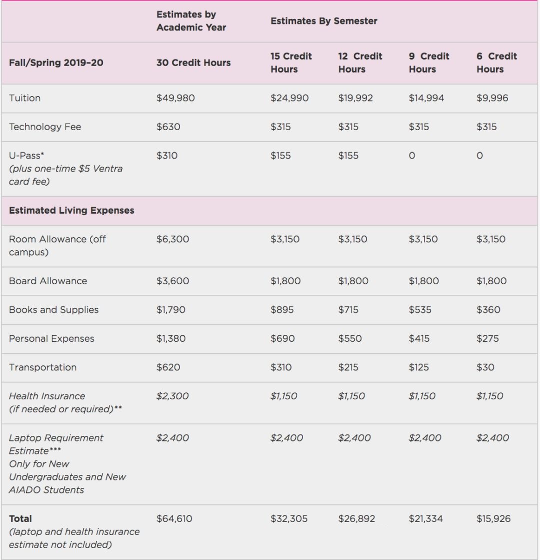
Task: Select the "12 Credit Hours" column heading
Action: (360, 63)
